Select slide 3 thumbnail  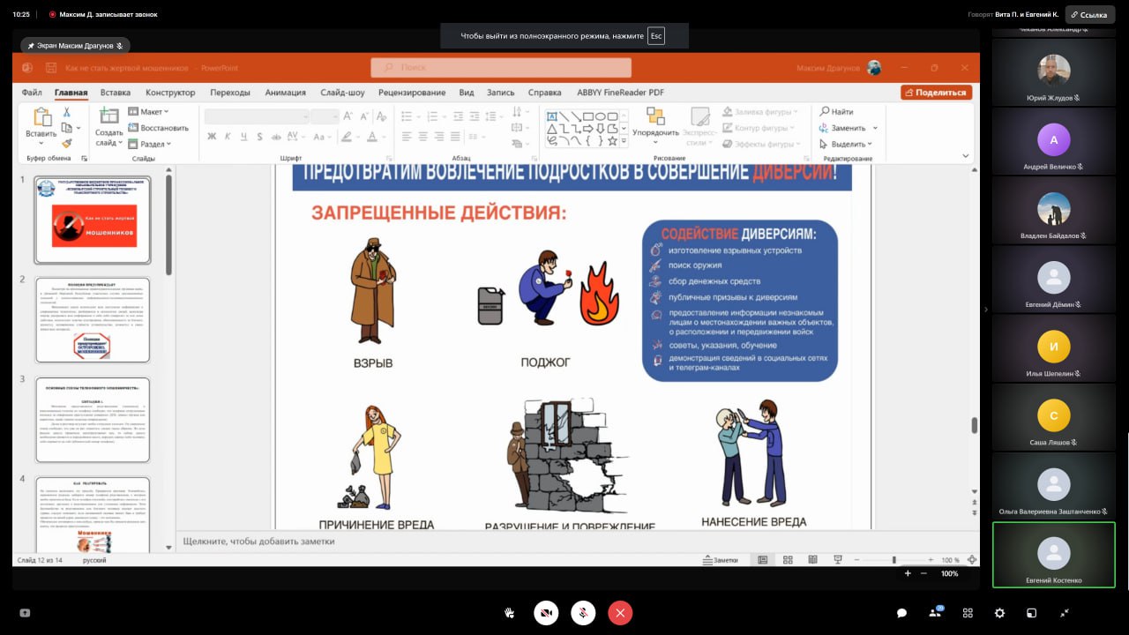93,420
